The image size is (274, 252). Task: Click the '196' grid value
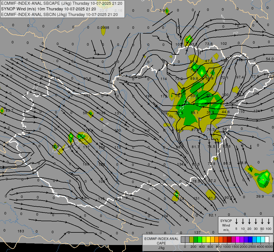click(149, 96)
